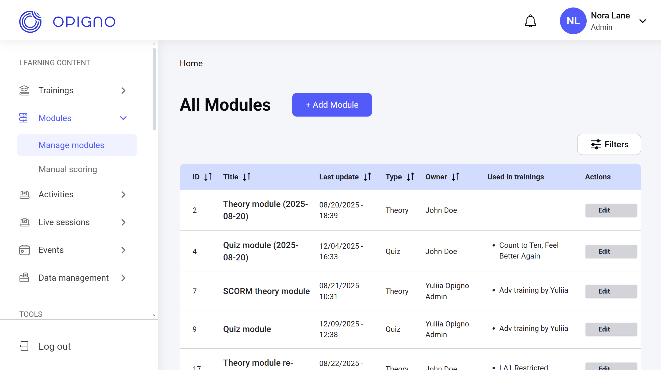The image size is (661, 370).
Task: Click the Log out icon
Action: click(24, 346)
